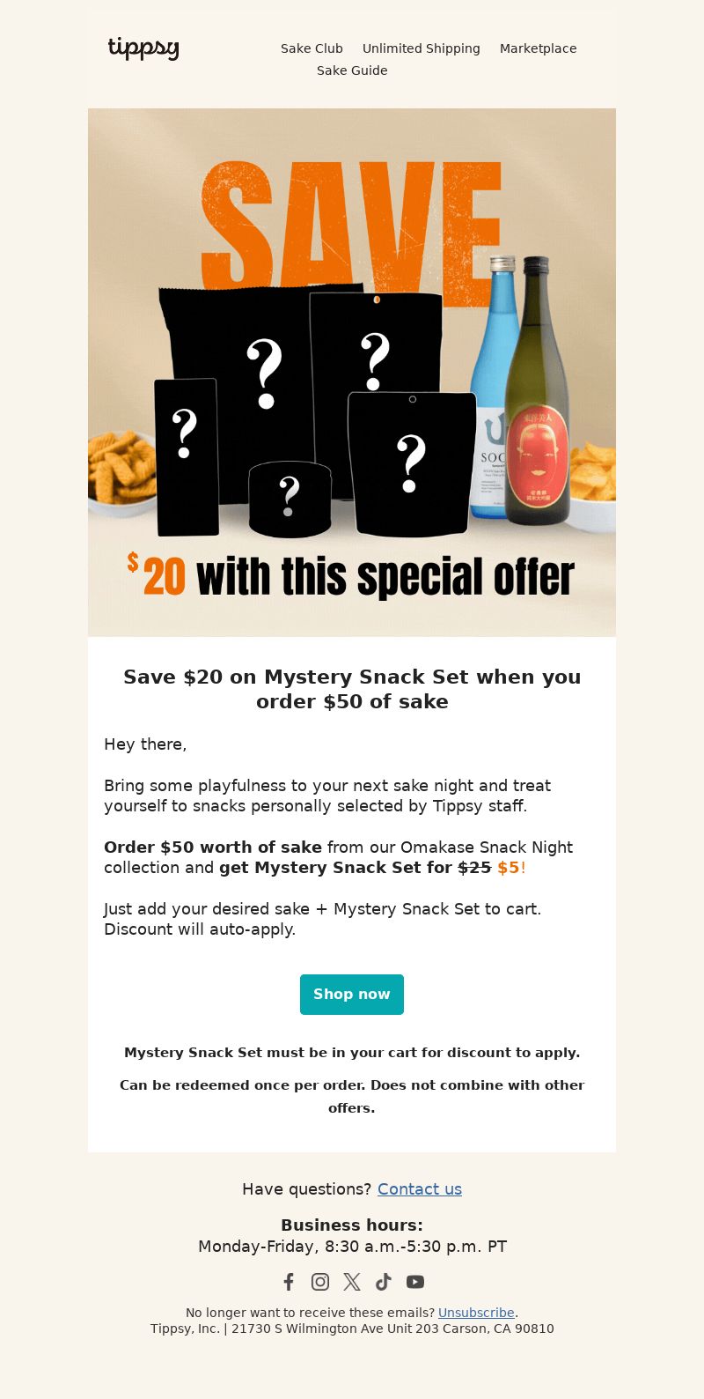Go to Unlimited Shipping page
This screenshot has width=704, height=1399.
click(422, 48)
